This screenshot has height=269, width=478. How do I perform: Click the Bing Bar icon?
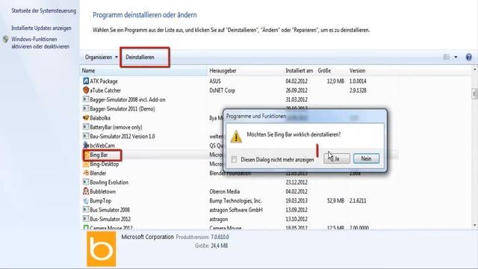click(87, 155)
